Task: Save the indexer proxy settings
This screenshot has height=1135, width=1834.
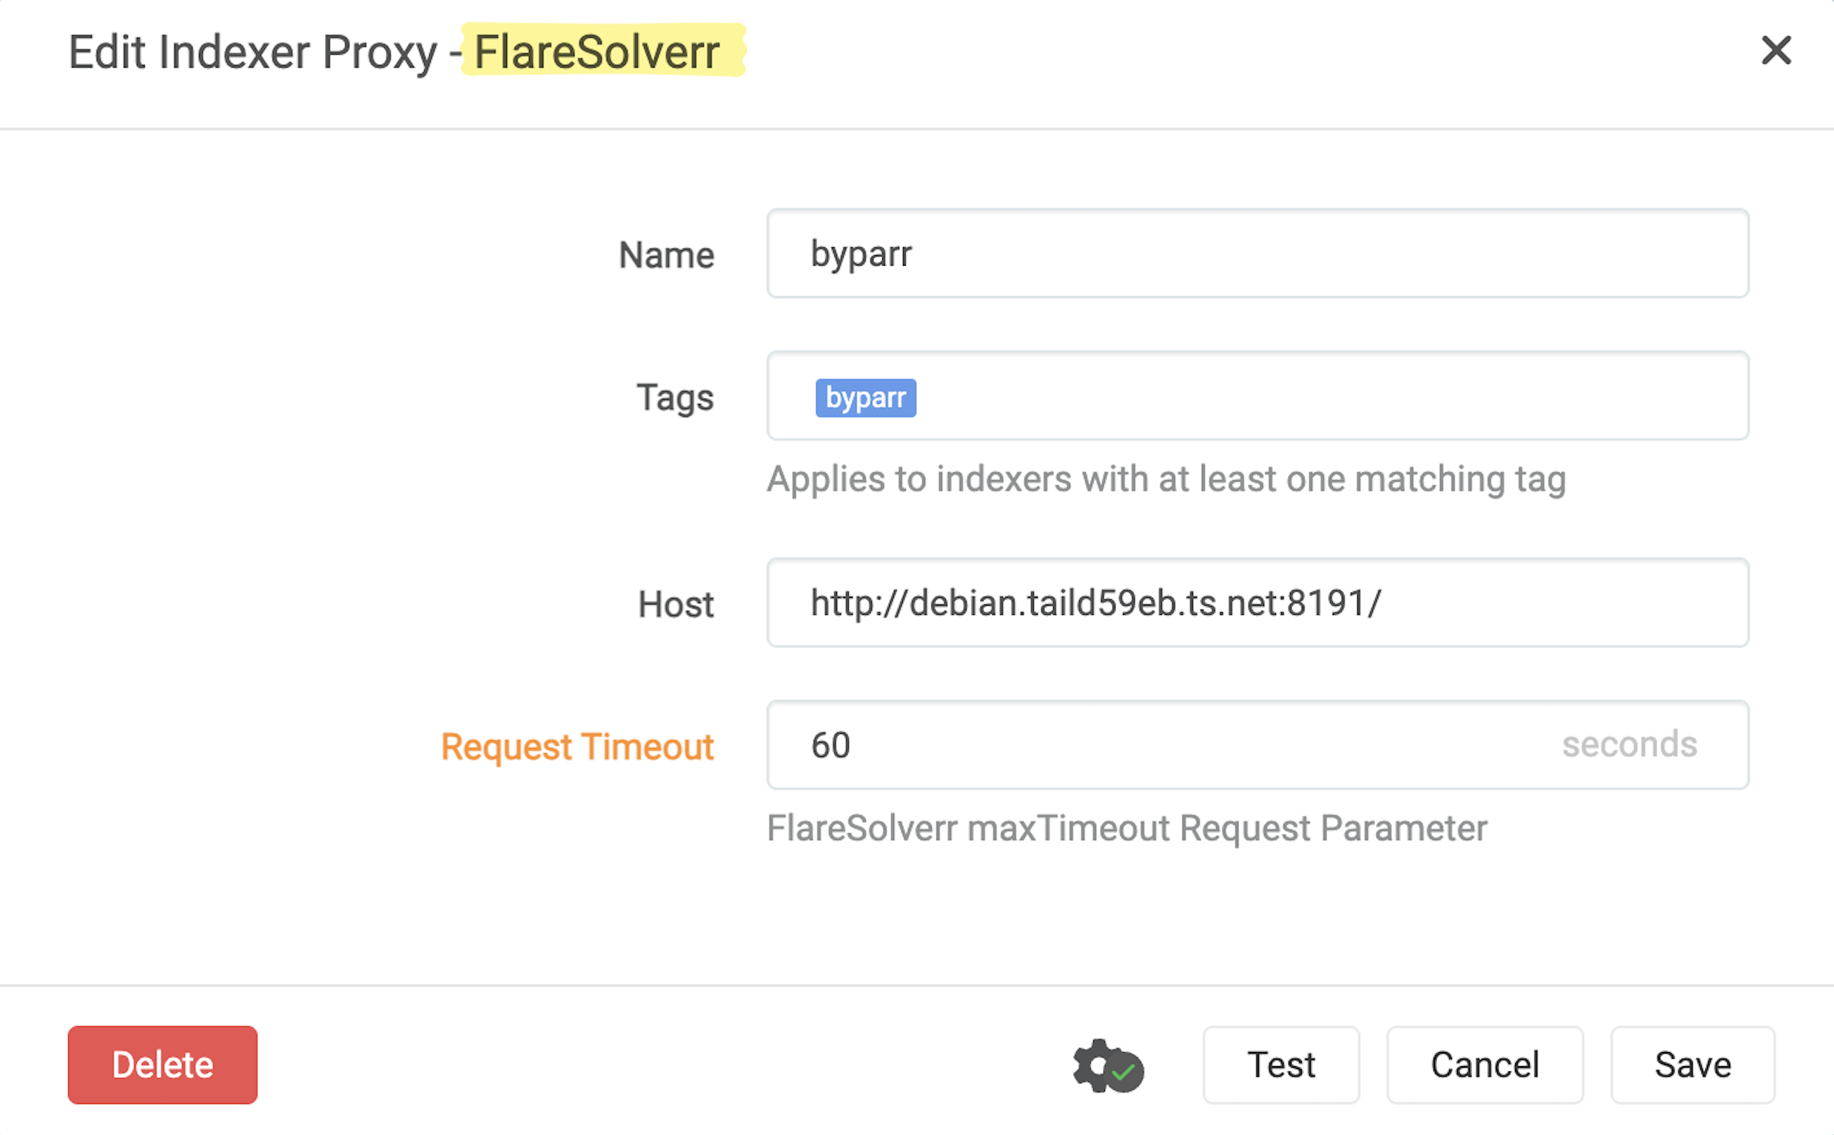Action: coord(1692,1065)
